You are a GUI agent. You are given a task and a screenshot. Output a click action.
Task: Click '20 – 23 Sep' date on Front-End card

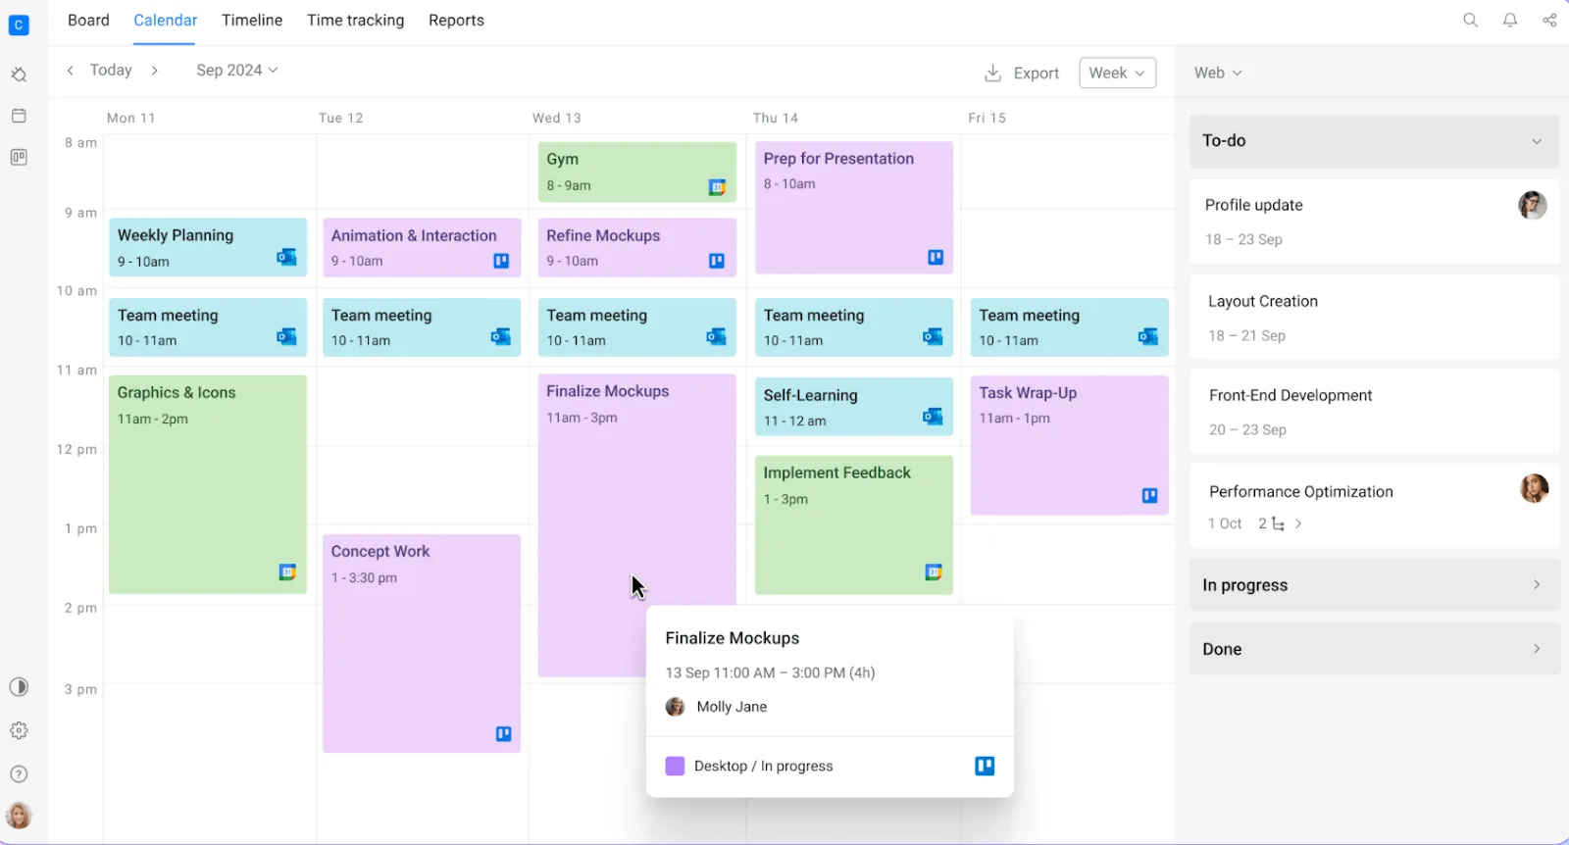point(1247,430)
